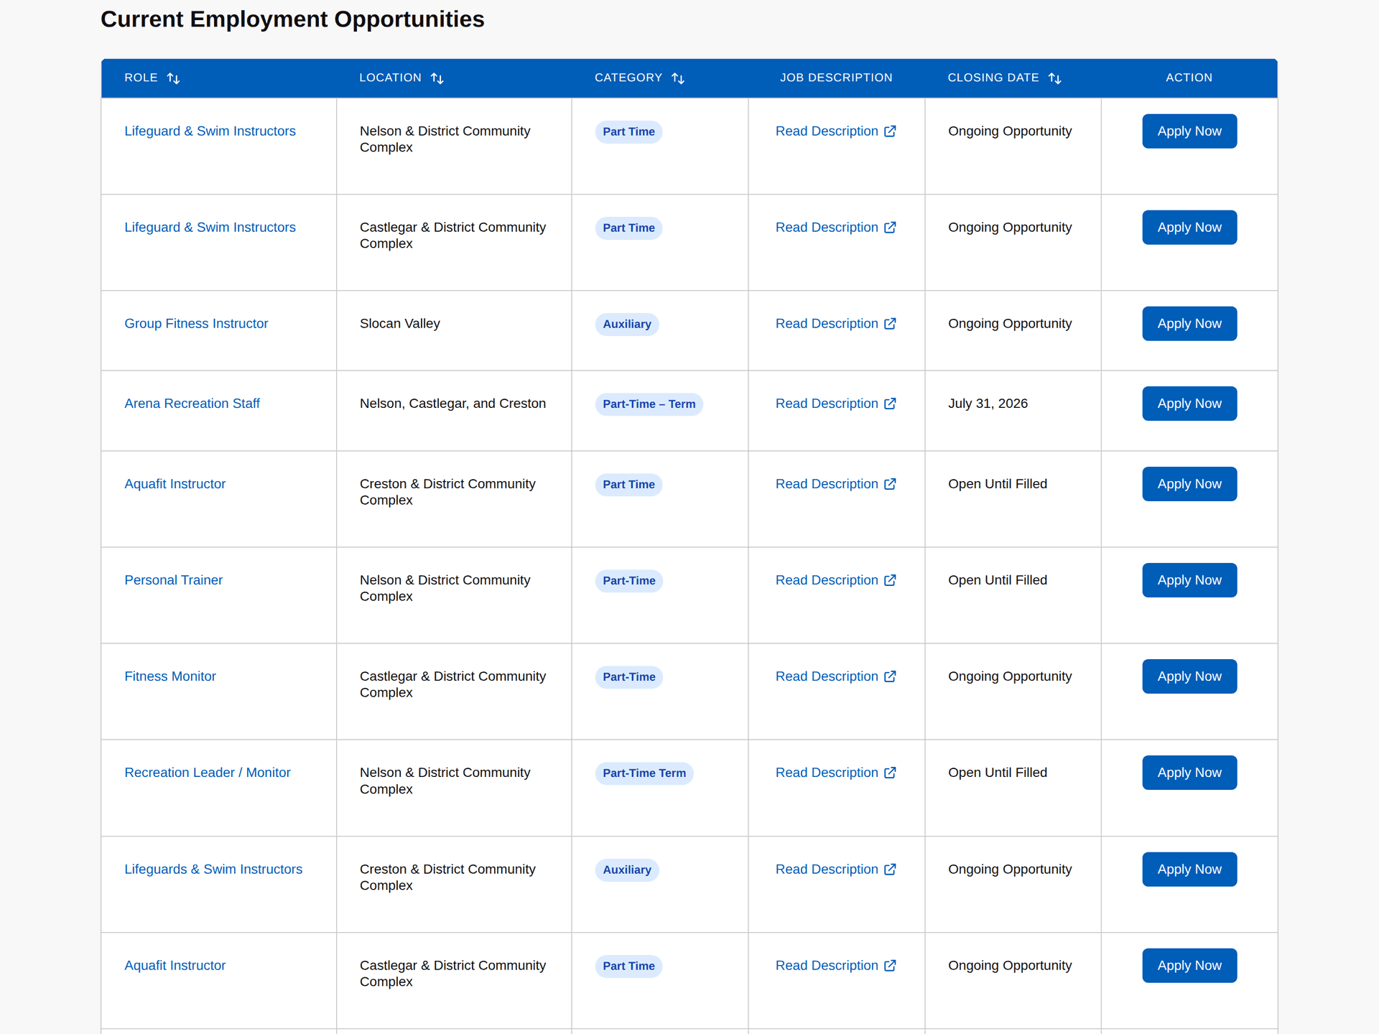Click the JOB DESCRIPTION column header
The image size is (1379, 1034).
pos(836,78)
